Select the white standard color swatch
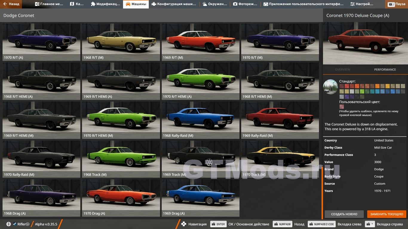This screenshot has height=229, width=408. (352, 91)
